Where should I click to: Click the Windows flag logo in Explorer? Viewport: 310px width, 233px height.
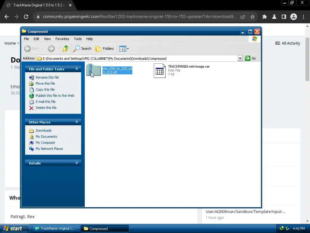(x=255, y=39)
